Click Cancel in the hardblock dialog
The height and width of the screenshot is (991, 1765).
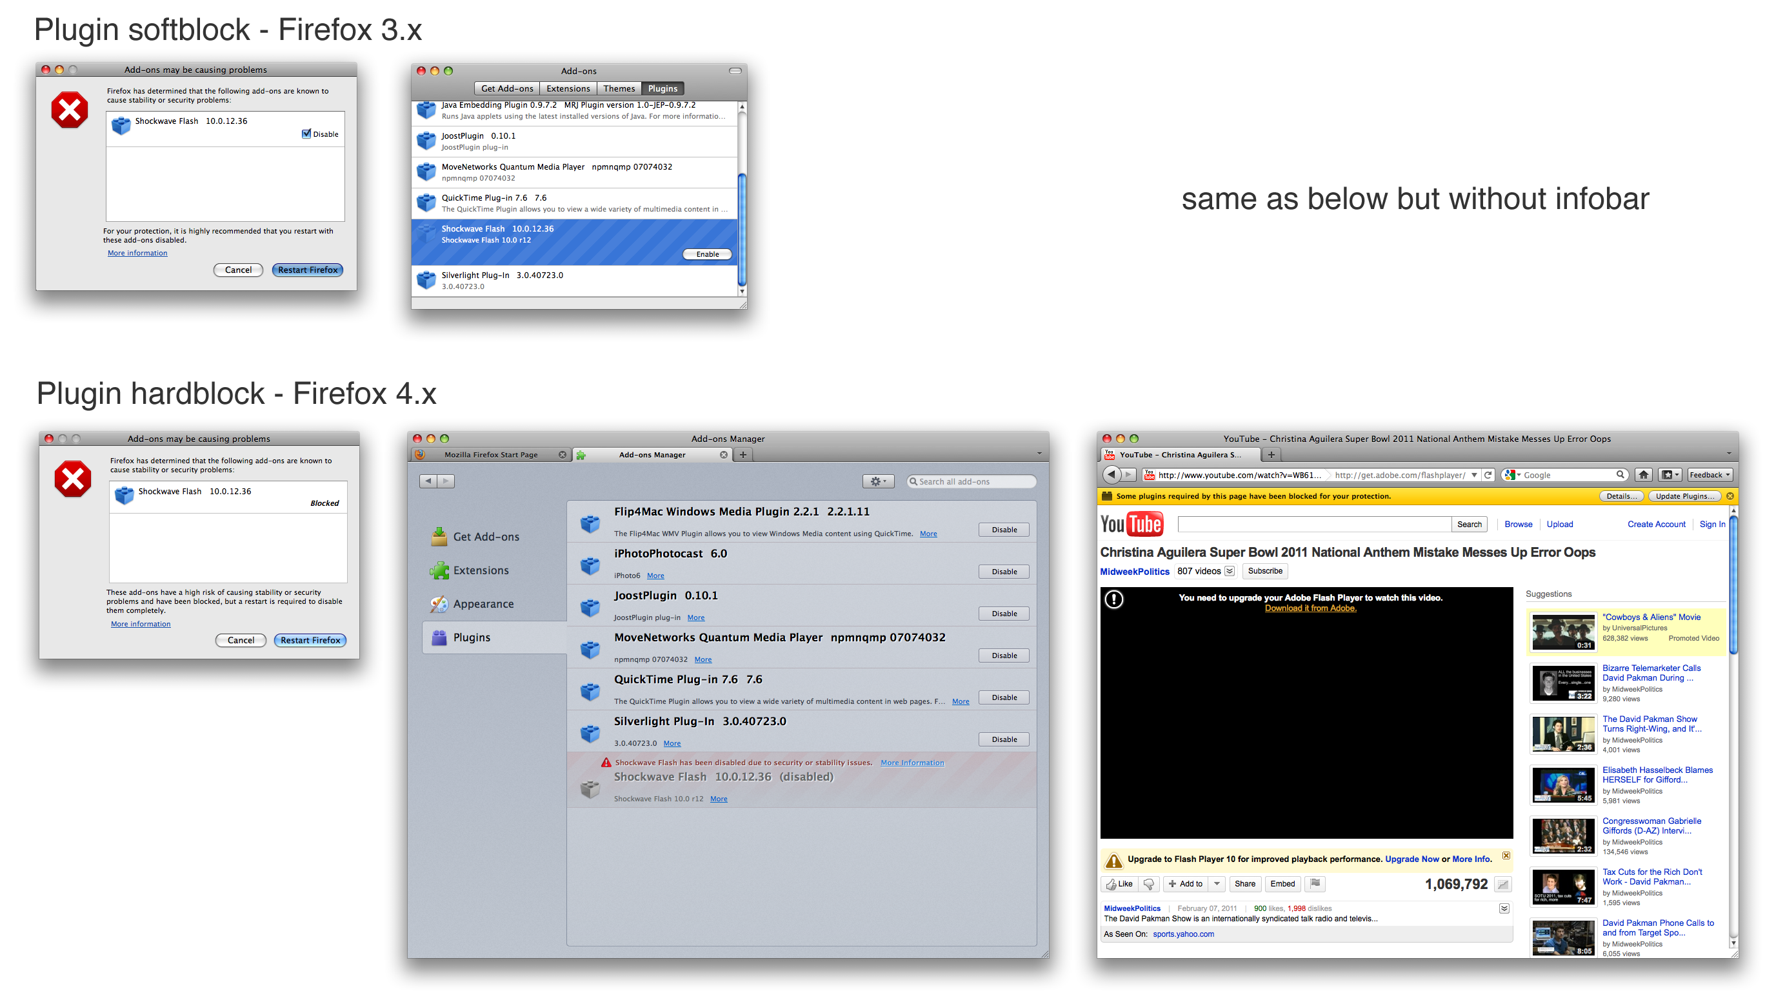(241, 639)
